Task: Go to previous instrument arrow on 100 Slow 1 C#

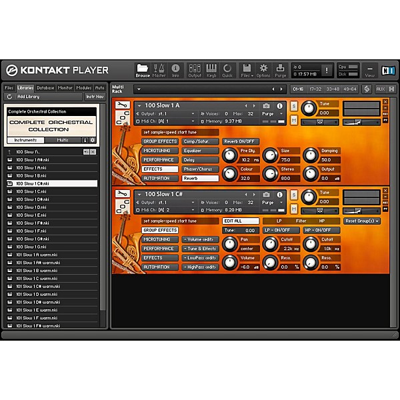Action: coord(246,195)
